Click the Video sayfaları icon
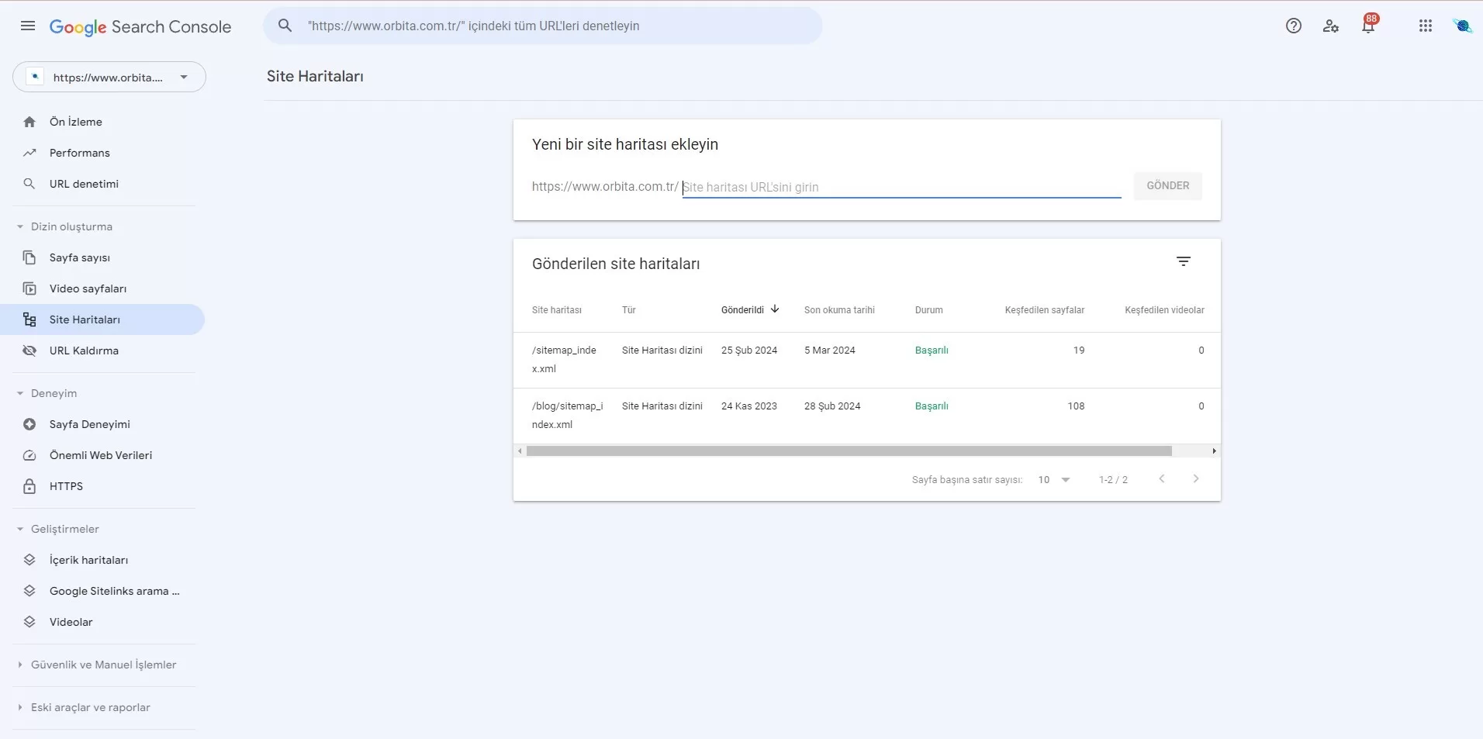 (29, 288)
